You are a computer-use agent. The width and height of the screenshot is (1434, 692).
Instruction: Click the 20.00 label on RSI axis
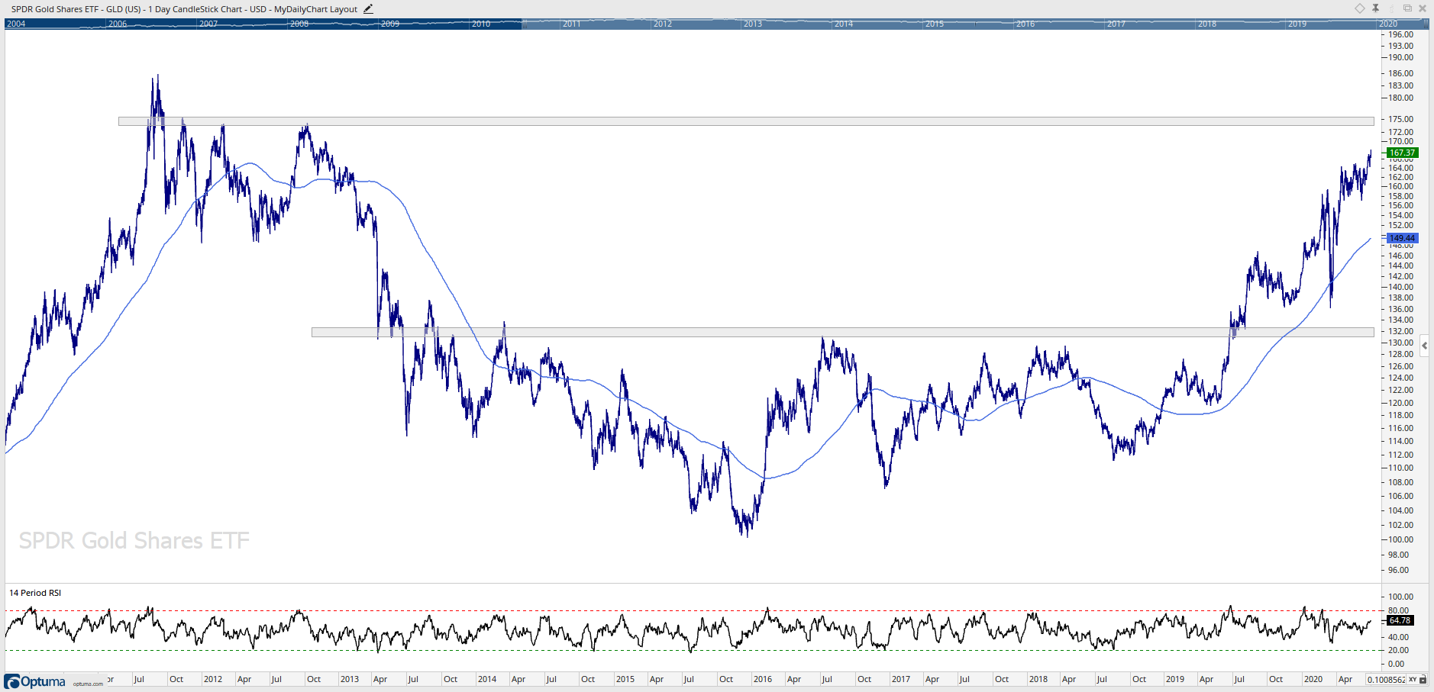(x=1399, y=650)
